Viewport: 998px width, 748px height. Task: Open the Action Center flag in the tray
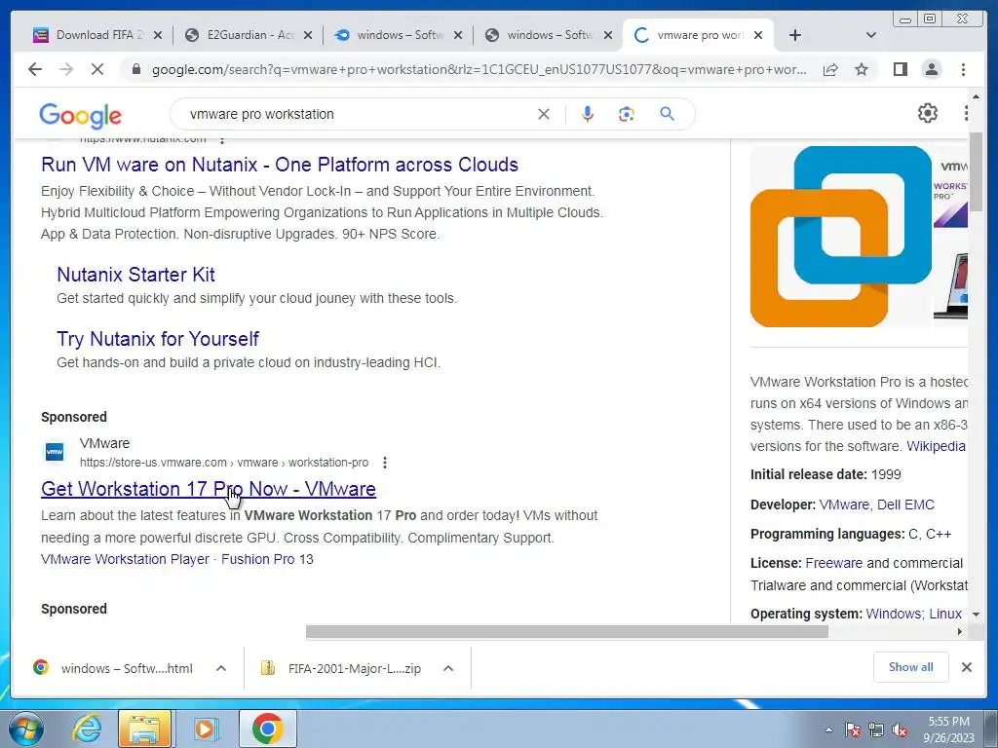point(853,729)
